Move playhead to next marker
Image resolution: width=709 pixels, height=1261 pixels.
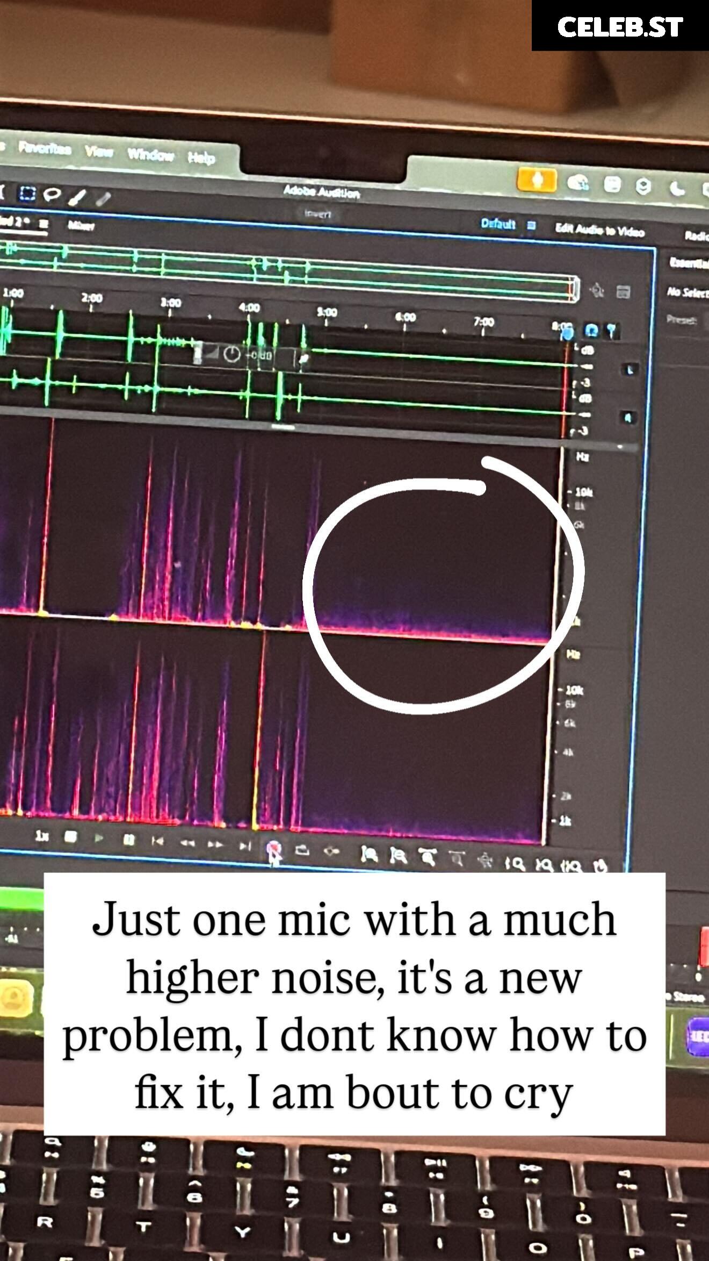[x=245, y=846]
